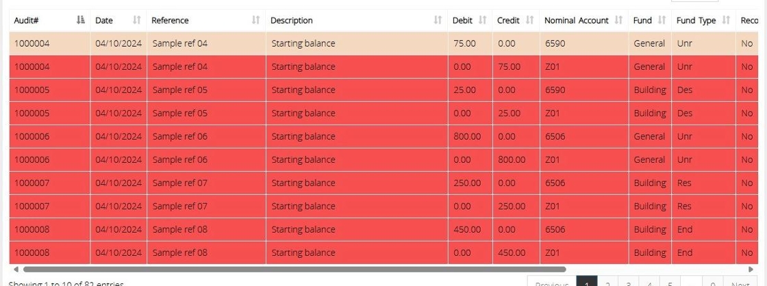Viewport: 767px width, 286px height.
Task: Select the highlighted first row debit 75.00
Action: tap(464, 44)
